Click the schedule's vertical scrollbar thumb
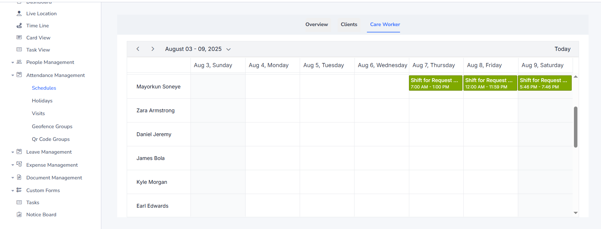 (576, 127)
